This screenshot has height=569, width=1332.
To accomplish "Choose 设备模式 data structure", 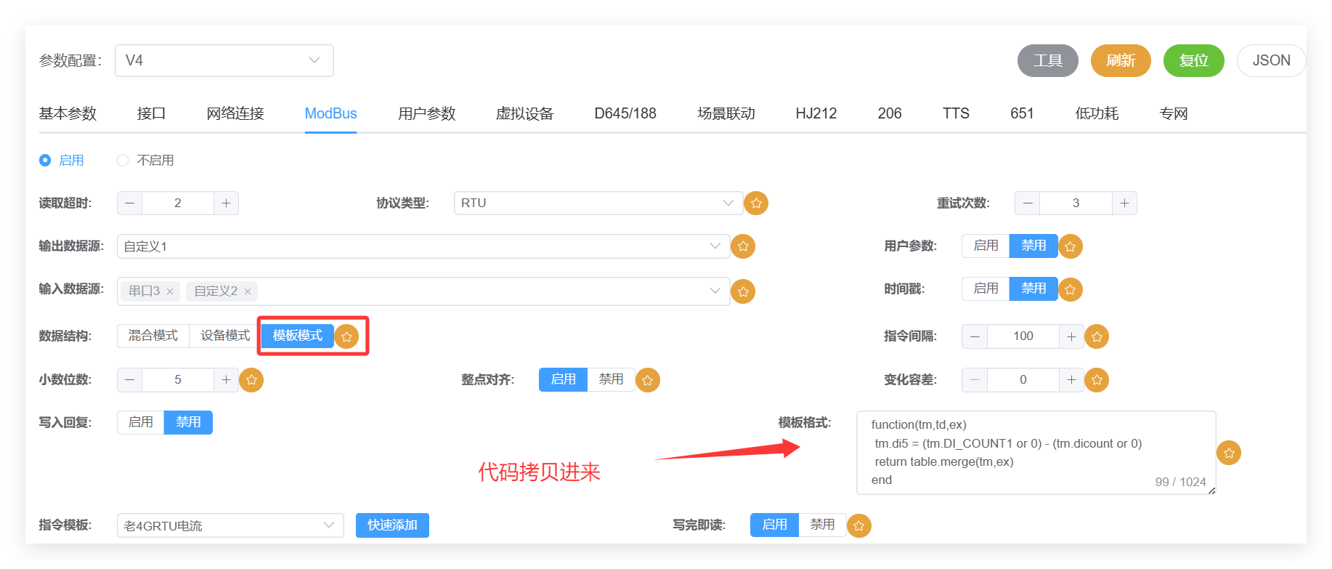I will pyautogui.click(x=225, y=336).
